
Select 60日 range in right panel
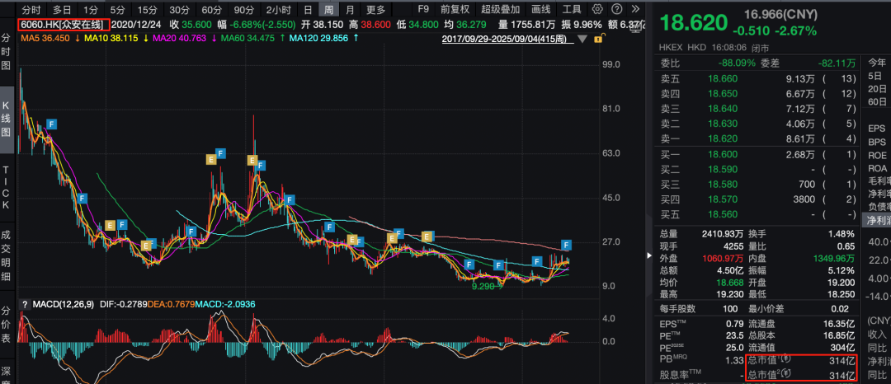point(877,102)
